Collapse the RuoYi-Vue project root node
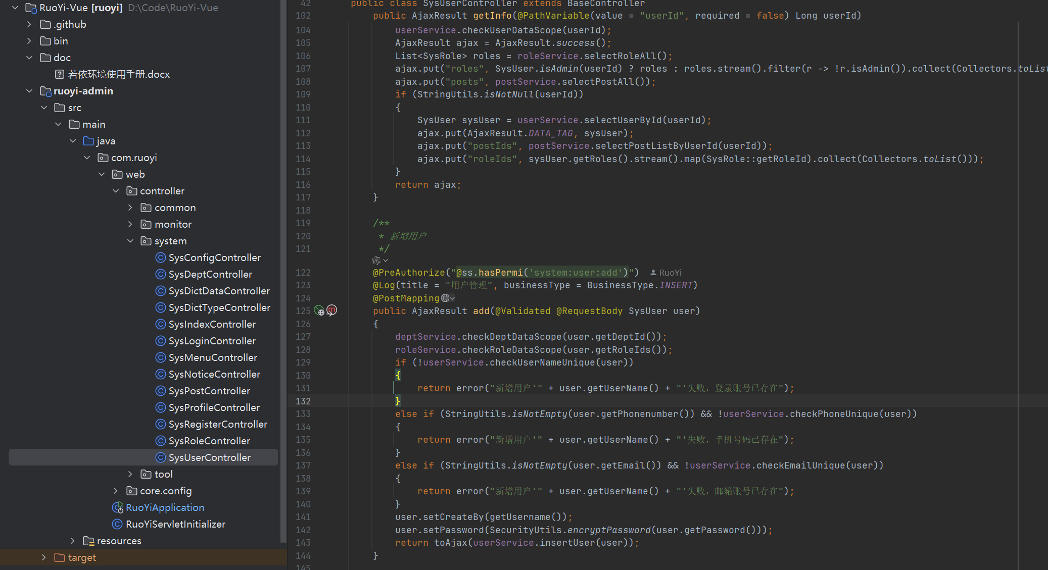 15,8
